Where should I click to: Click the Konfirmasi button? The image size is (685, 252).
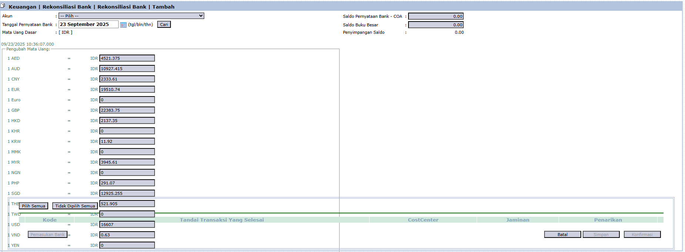pos(642,235)
